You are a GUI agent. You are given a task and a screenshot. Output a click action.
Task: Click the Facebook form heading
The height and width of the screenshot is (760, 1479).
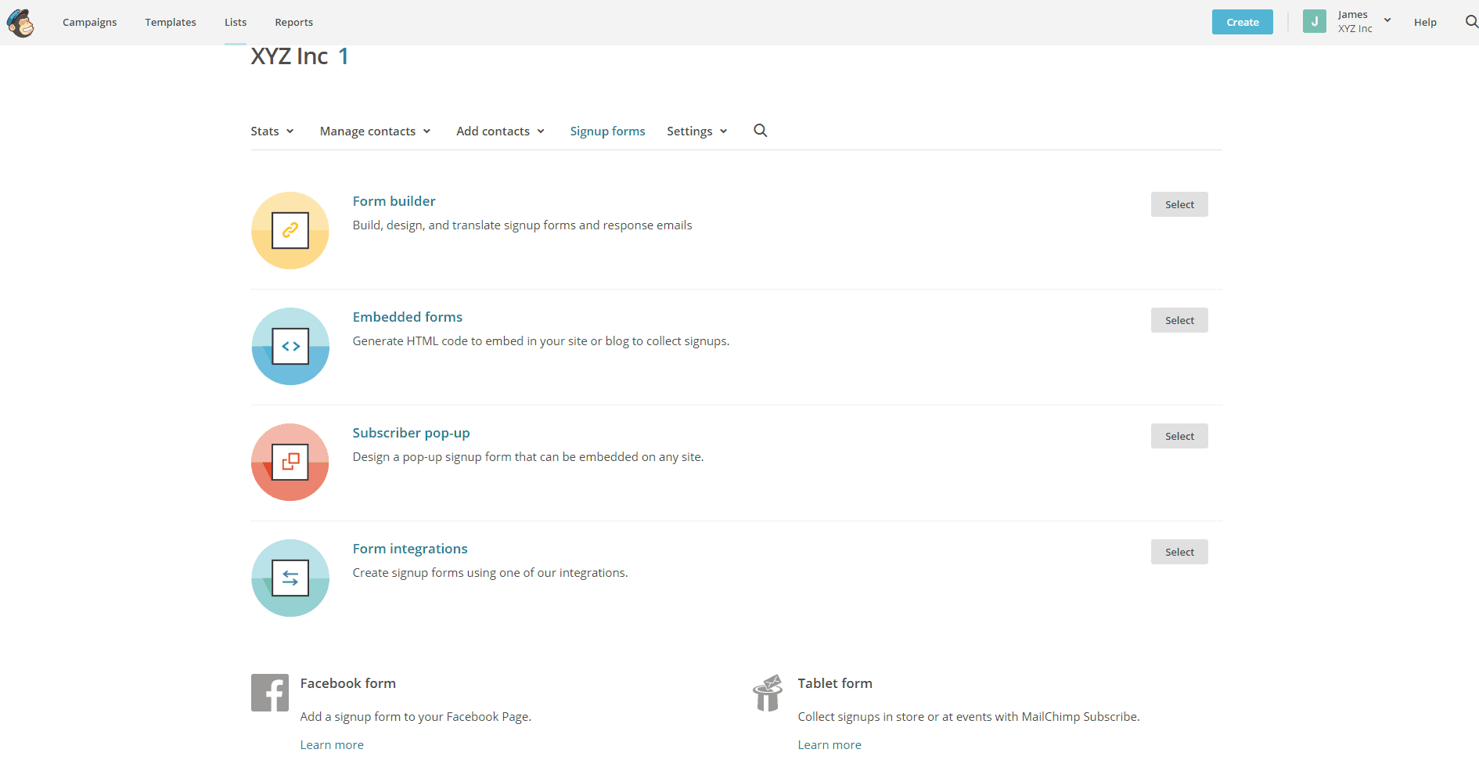pos(347,683)
